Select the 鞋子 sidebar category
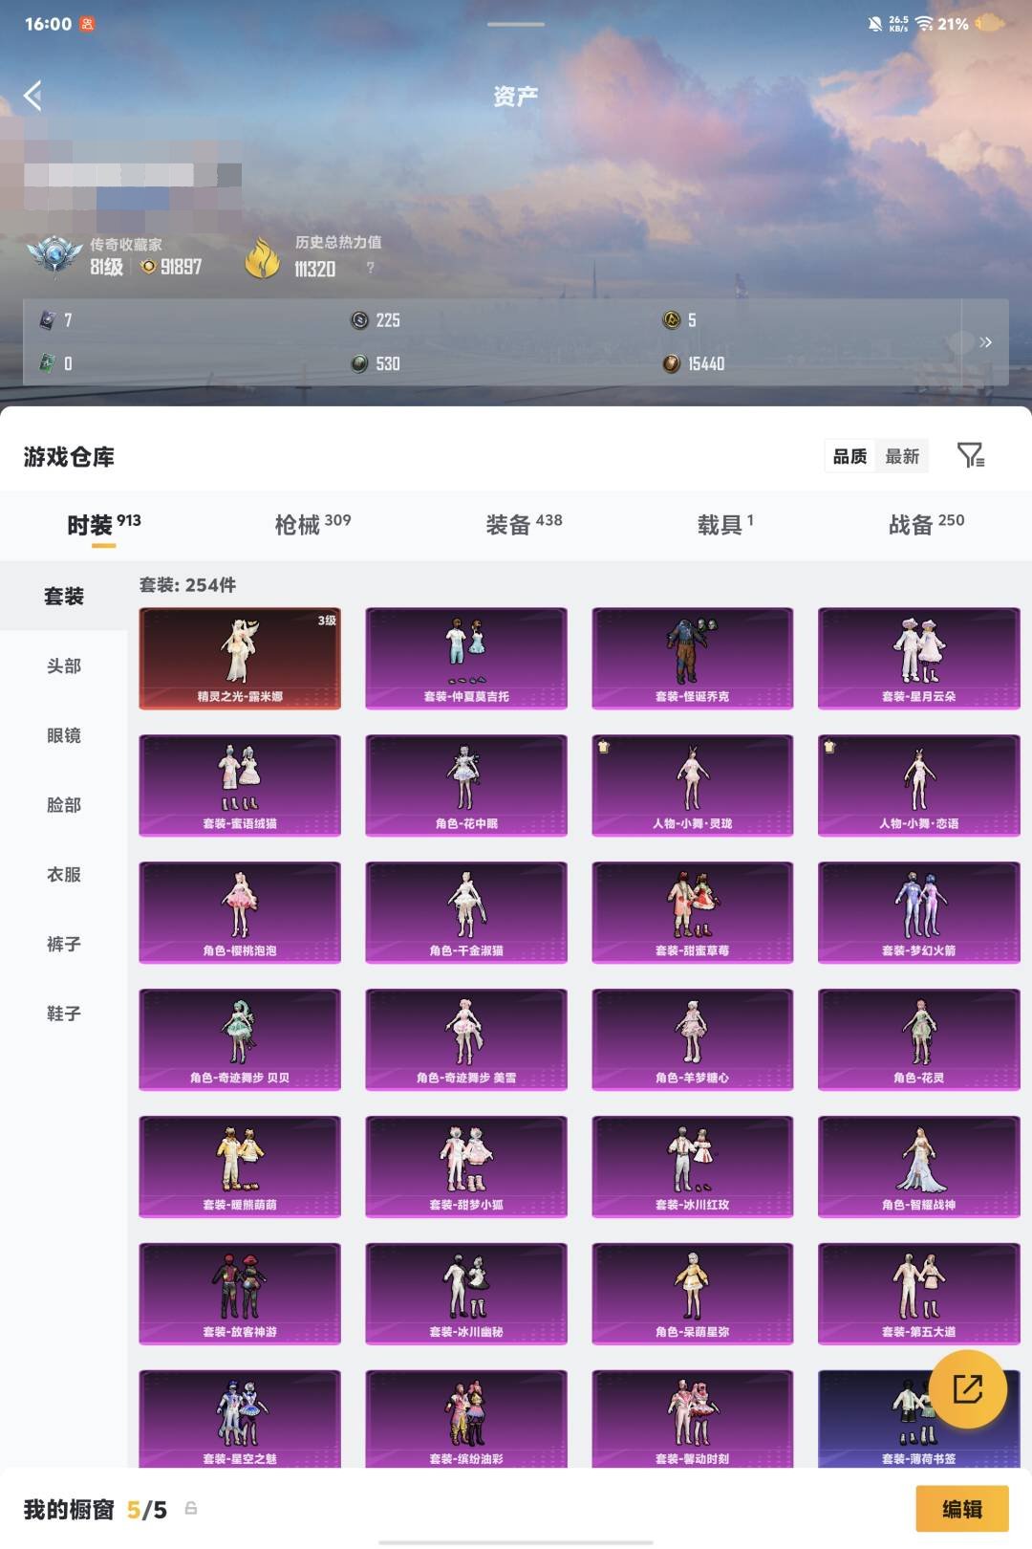This screenshot has height=1549, width=1032. [x=64, y=1014]
